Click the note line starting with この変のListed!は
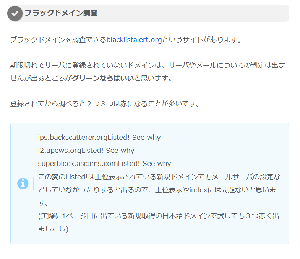The height and width of the screenshot is (259, 300). pyautogui.click(x=159, y=177)
